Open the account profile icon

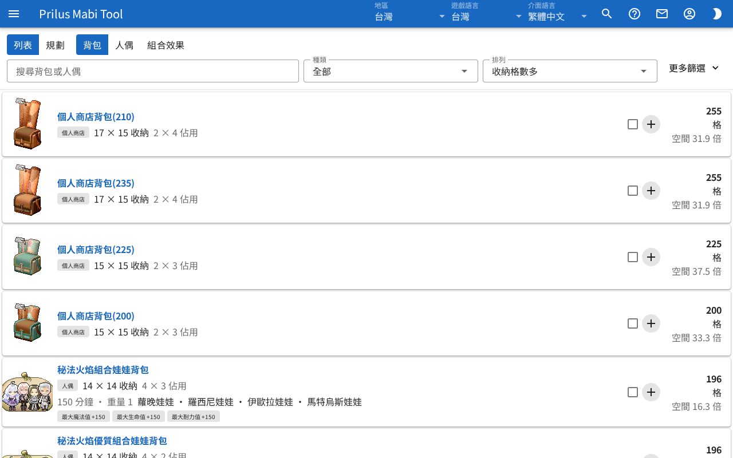[689, 14]
